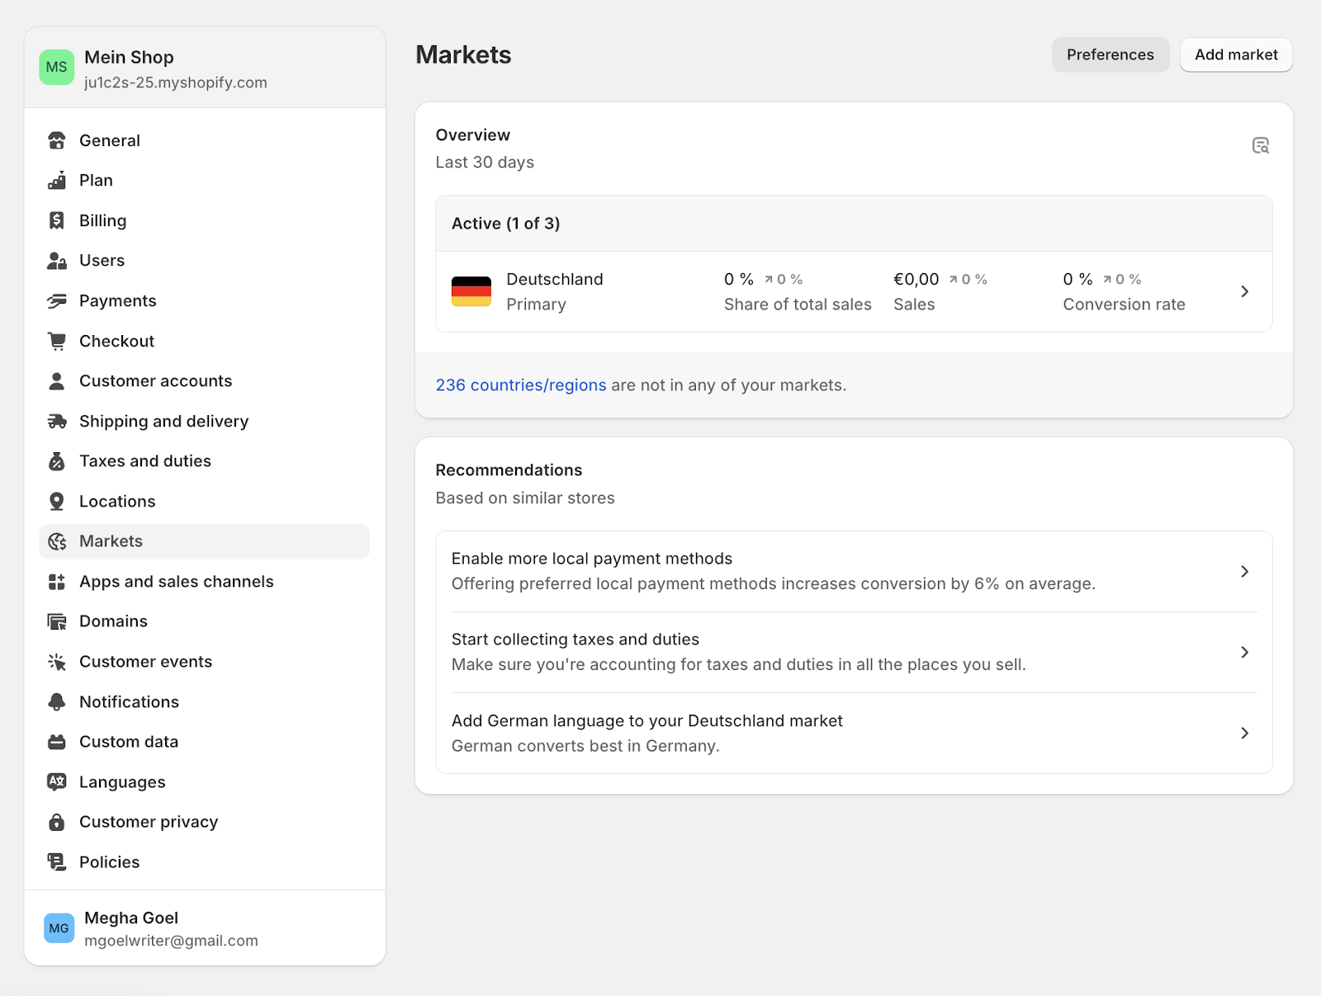Image resolution: width=1321 pixels, height=996 pixels.
Task: Click the Conversion rate label
Action: tap(1124, 304)
